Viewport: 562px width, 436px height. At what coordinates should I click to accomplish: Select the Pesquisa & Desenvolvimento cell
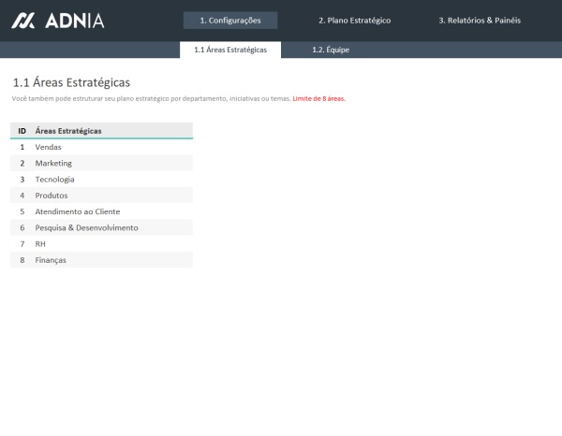(x=86, y=227)
